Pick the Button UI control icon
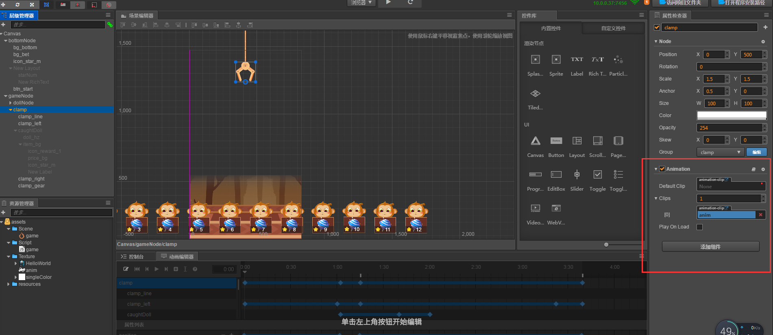The width and height of the screenshot is (773, 335). point(556,141)
